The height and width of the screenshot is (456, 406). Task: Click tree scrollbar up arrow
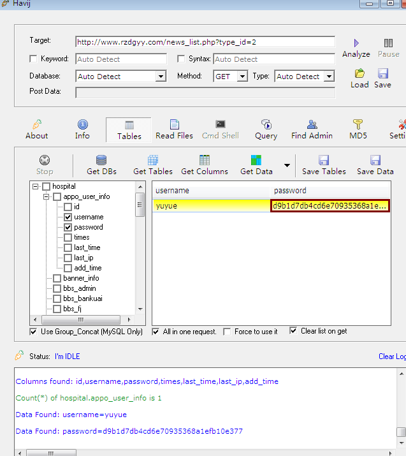click(x=140, y=187)
